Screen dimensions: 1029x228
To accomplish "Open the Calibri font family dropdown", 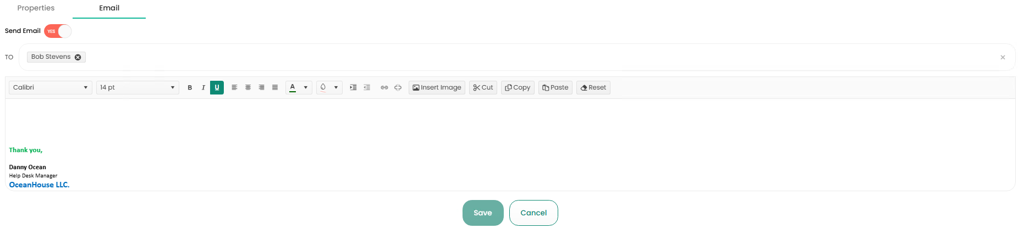I will click(x=50, y=88).
